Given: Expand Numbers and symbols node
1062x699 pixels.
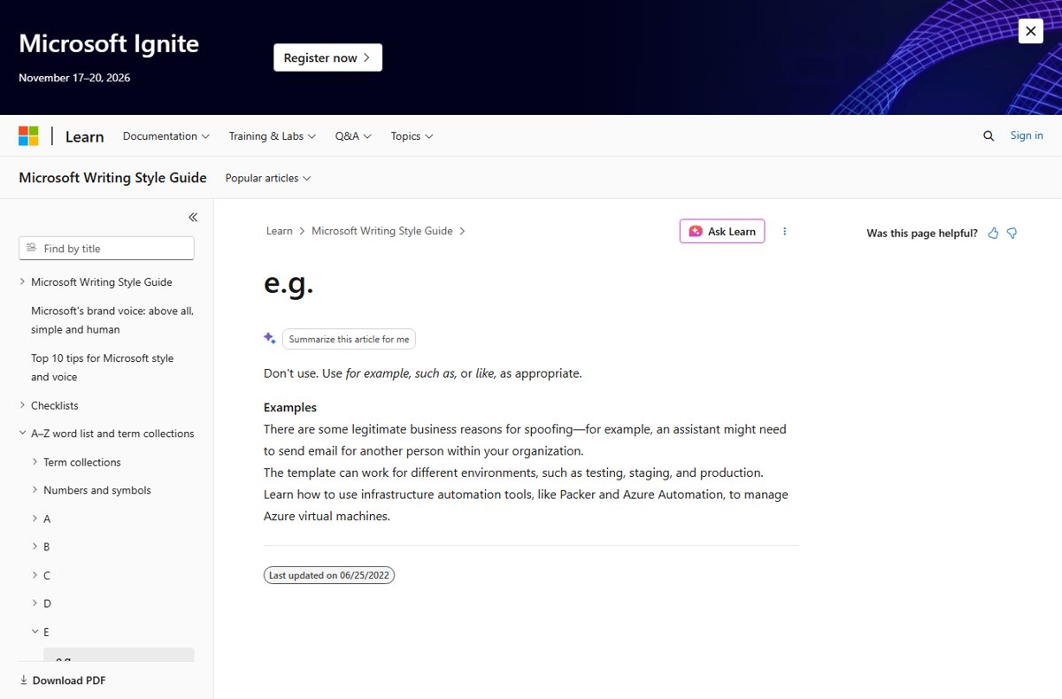Looking at the screenshot, I should click(35, 490).
